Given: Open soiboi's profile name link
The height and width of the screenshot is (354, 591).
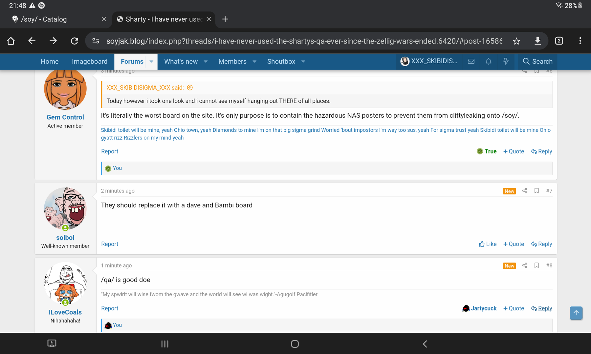Looking at the screenshot, I should coord(65,238).
